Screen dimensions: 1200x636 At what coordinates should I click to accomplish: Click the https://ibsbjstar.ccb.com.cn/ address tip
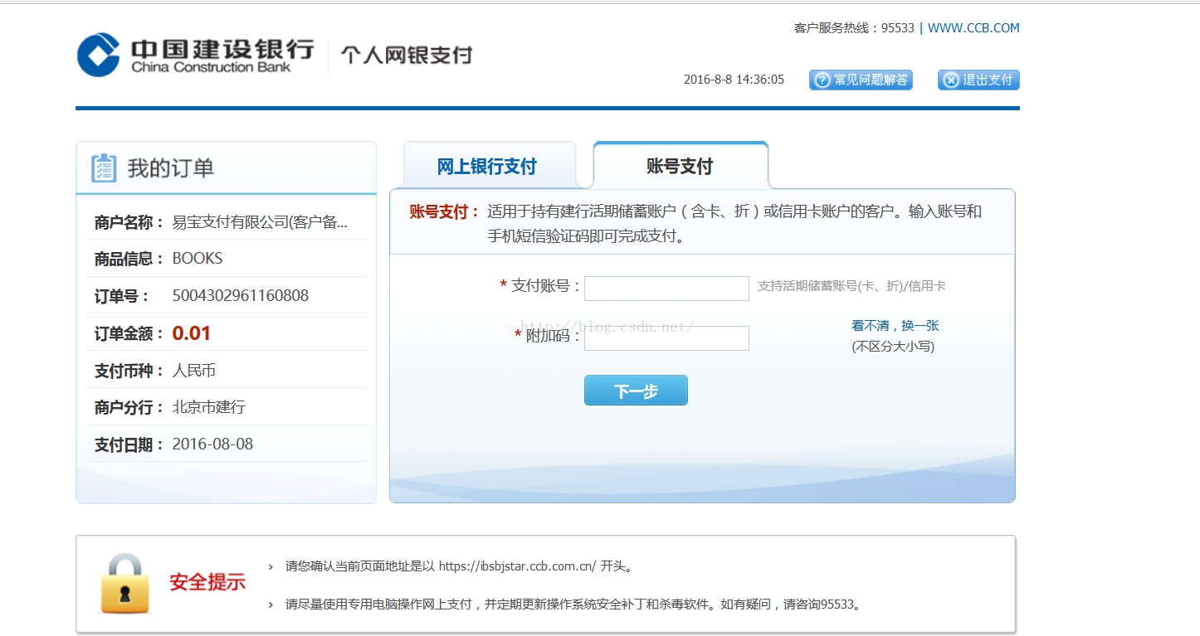(460, 566)
